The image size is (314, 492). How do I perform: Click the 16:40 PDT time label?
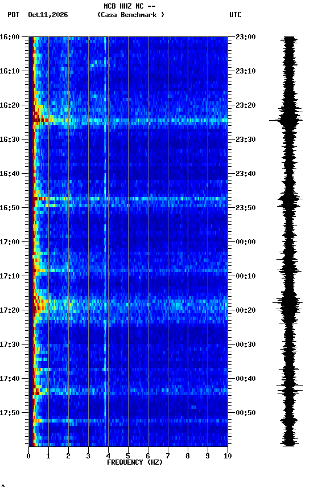pyautogui.click(x=10, y=174)
